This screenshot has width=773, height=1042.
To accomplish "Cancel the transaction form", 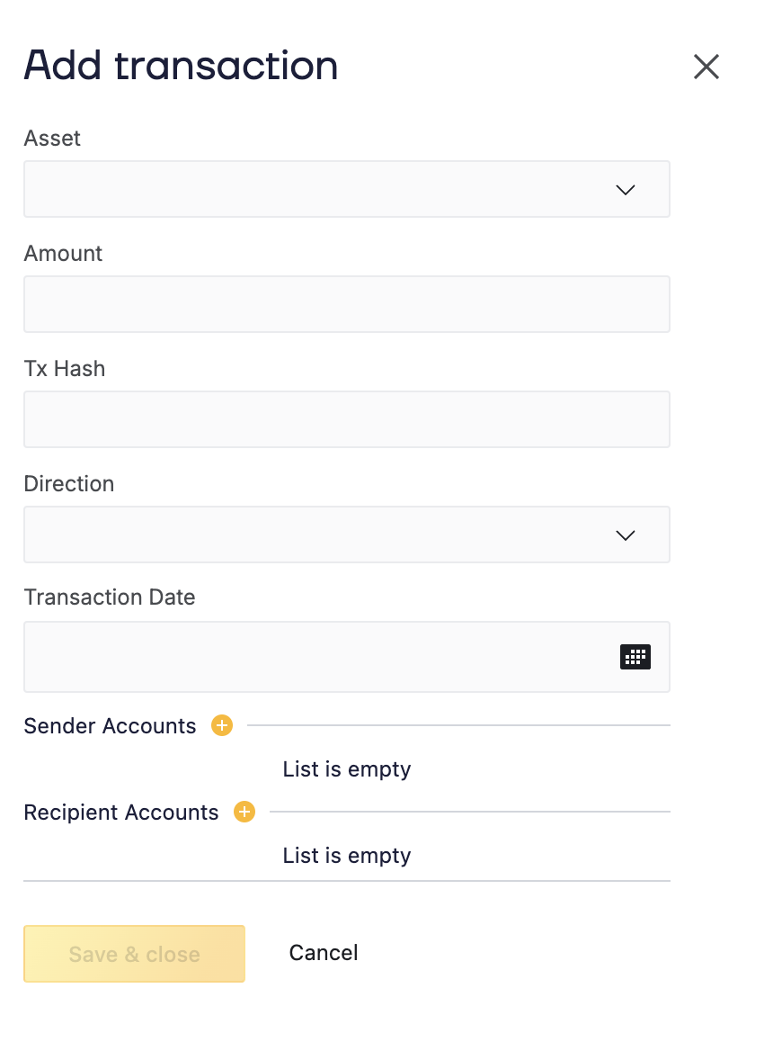I will (324, 953).
